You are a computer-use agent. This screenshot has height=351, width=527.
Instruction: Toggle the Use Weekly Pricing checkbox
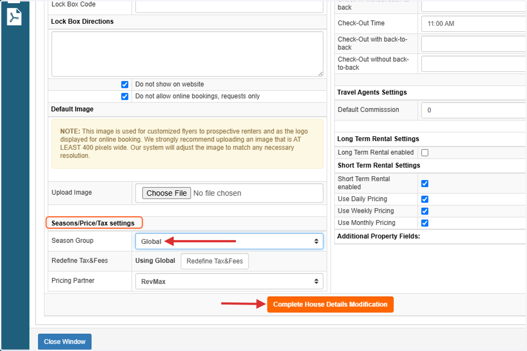point(425,211)
